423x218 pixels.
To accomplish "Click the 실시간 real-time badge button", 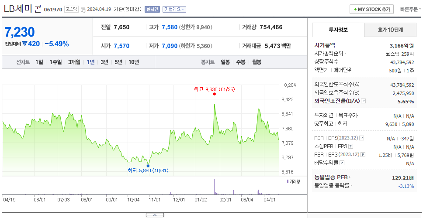I will 152,10.
